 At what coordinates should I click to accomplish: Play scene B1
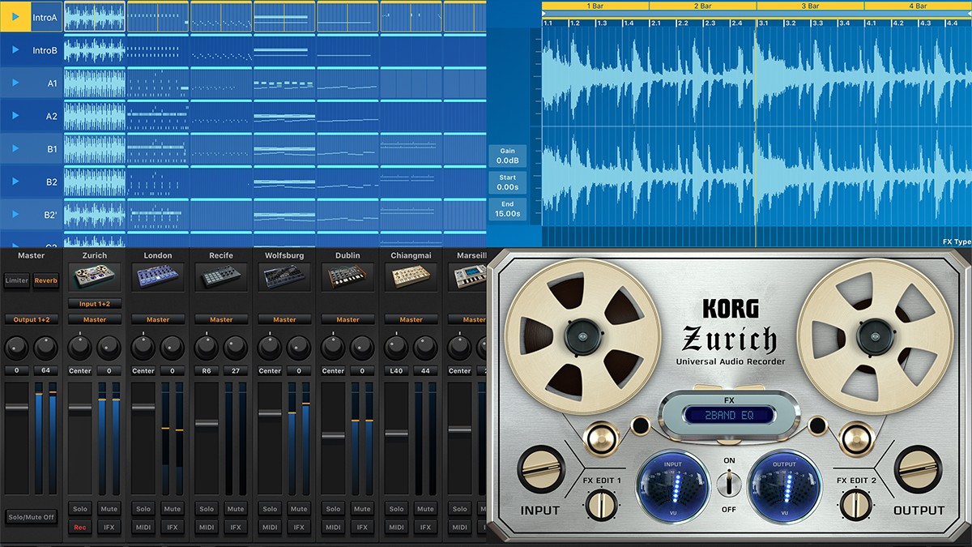(x=15, y=149)
